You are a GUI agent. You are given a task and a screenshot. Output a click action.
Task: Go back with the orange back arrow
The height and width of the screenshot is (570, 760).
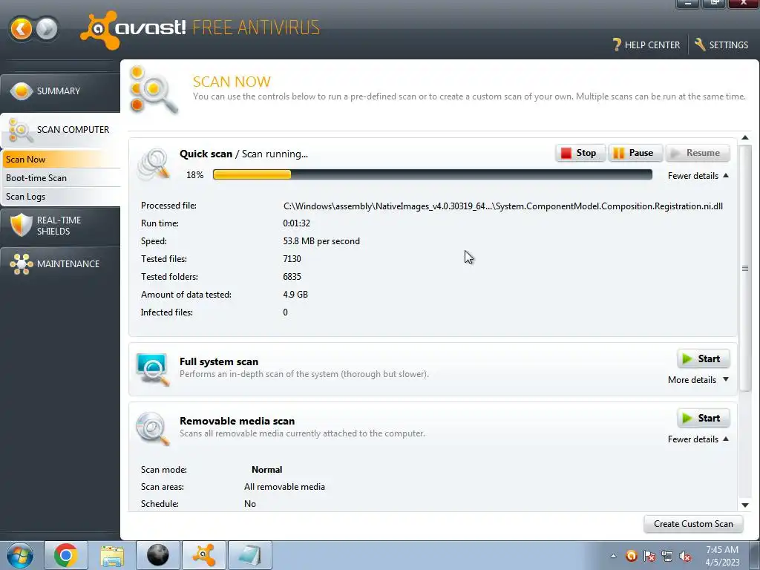pyautogui.click(x=22, y=29)
